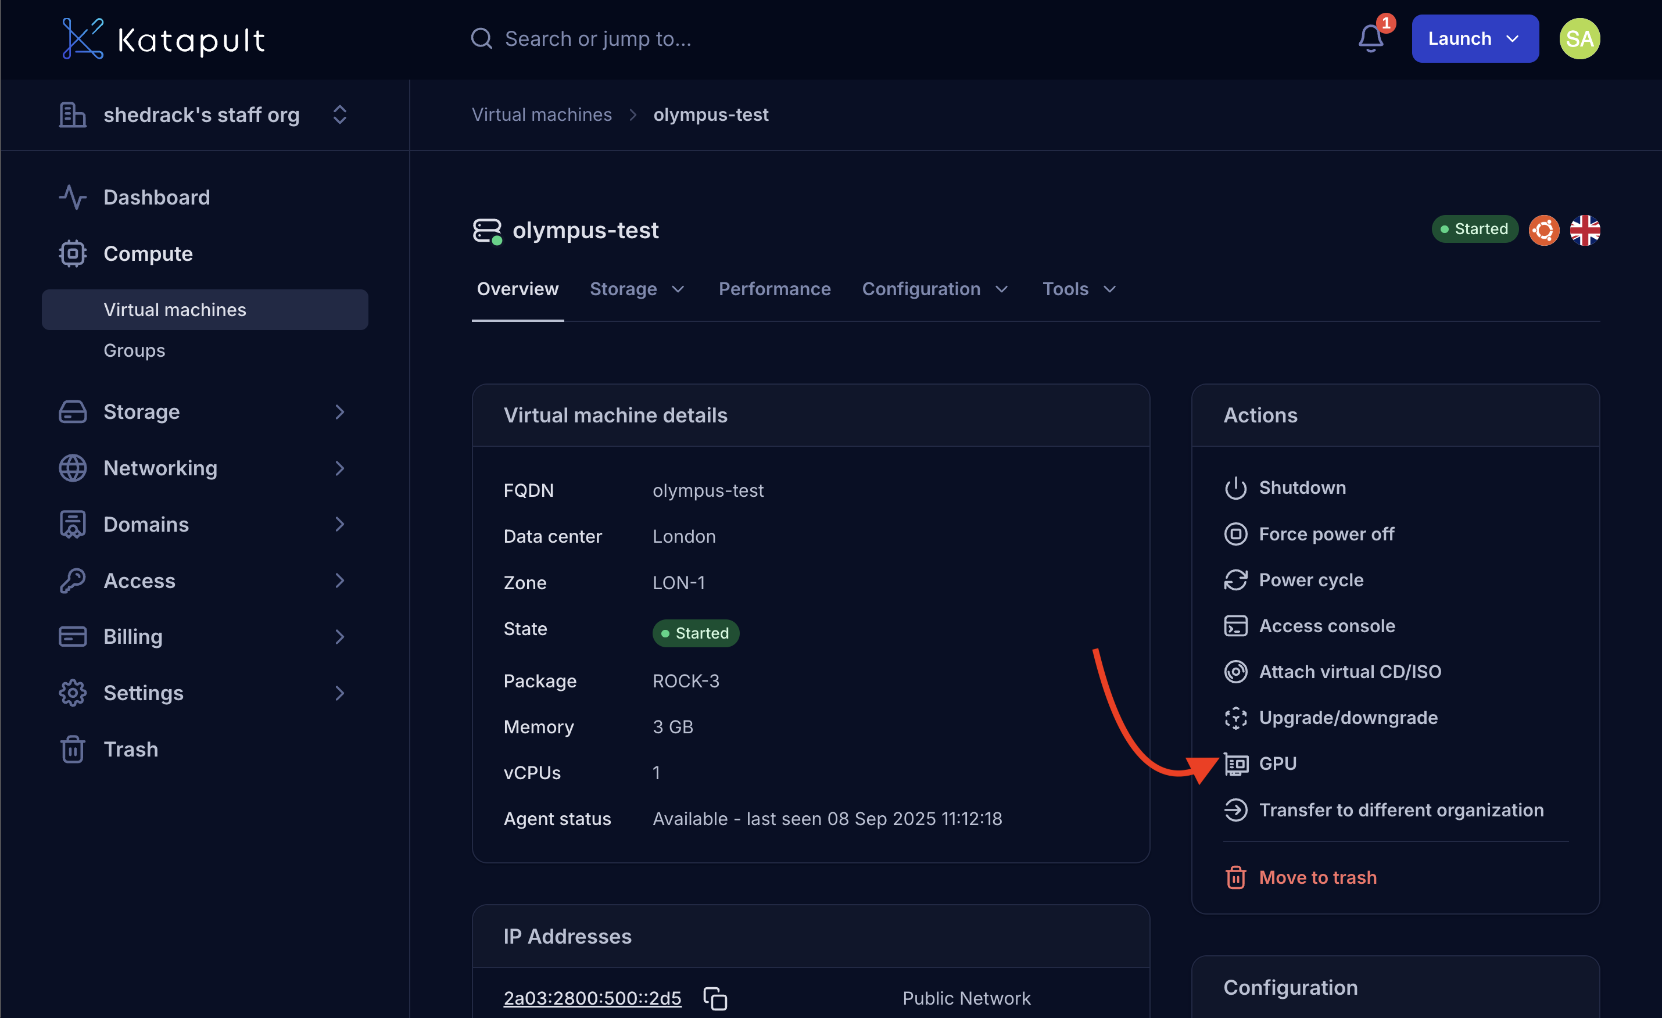Image resolution: width=1662 pixels, height=1018 pixels.
Task: Click the Domains certificate icon
Action: coord(72,524)
